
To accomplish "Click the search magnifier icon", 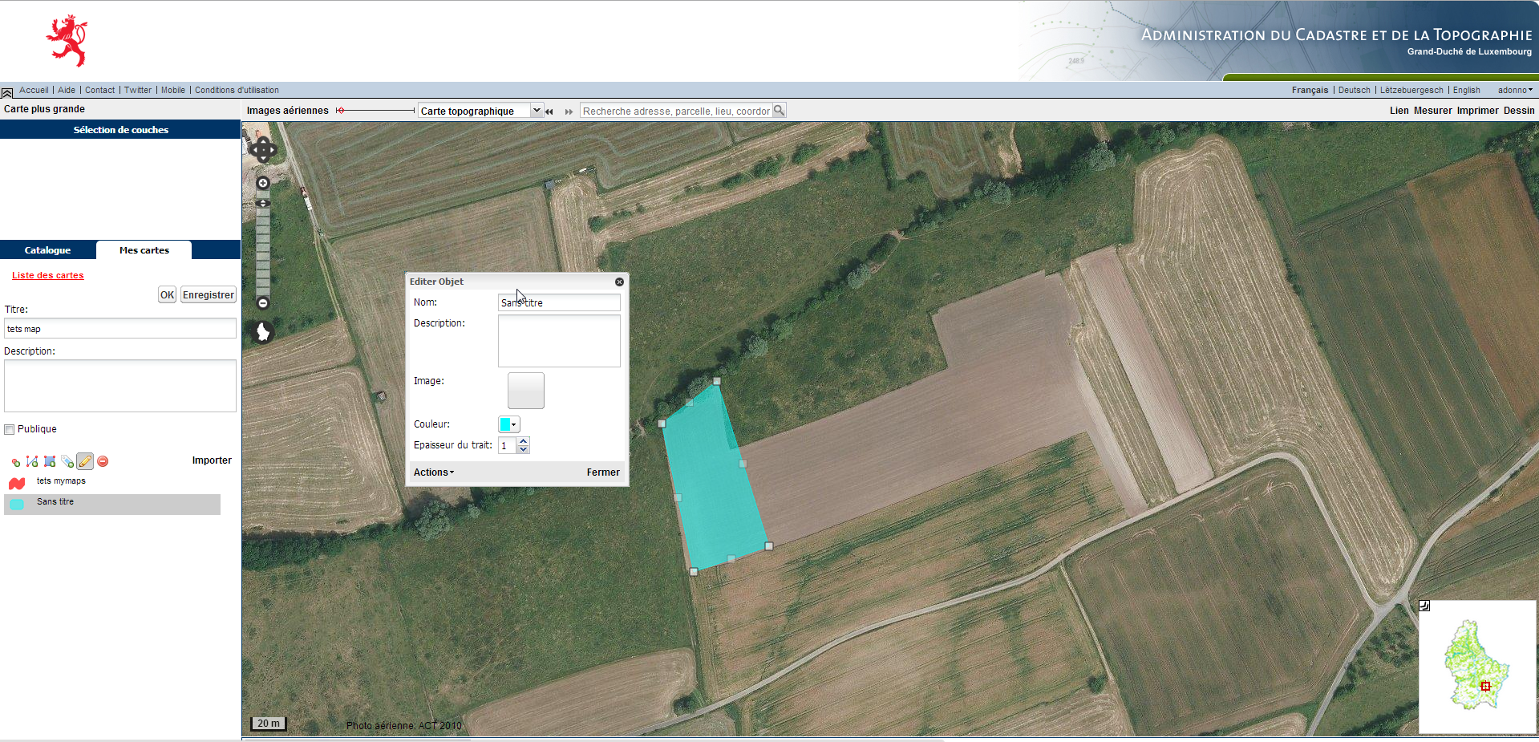I will 779,111.
